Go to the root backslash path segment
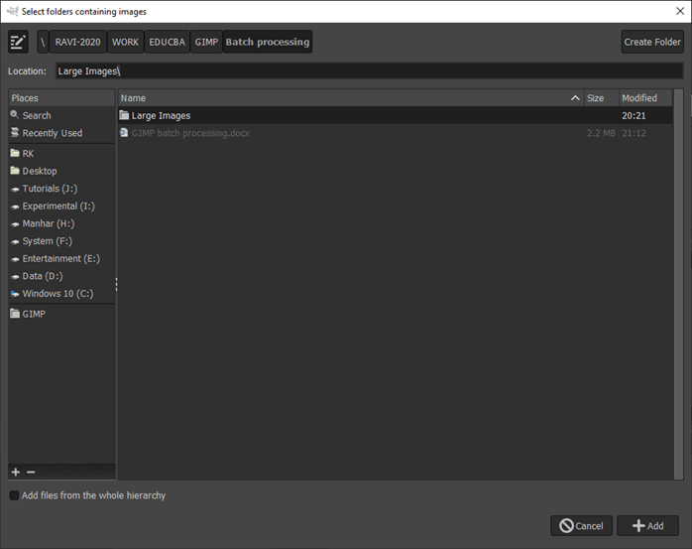 click(x=43, y=42)
